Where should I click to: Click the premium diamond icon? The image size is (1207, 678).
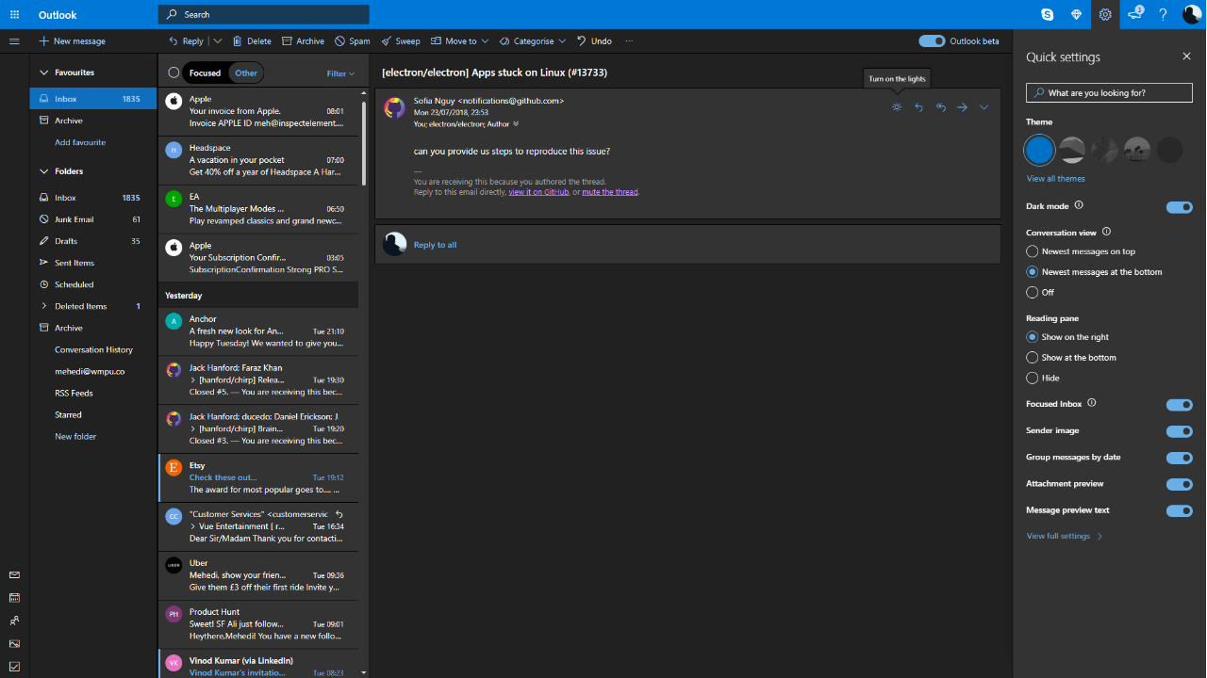[x=1076, y=14]
